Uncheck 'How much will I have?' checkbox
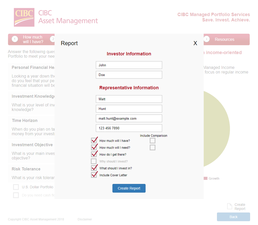 coord(94,140)
